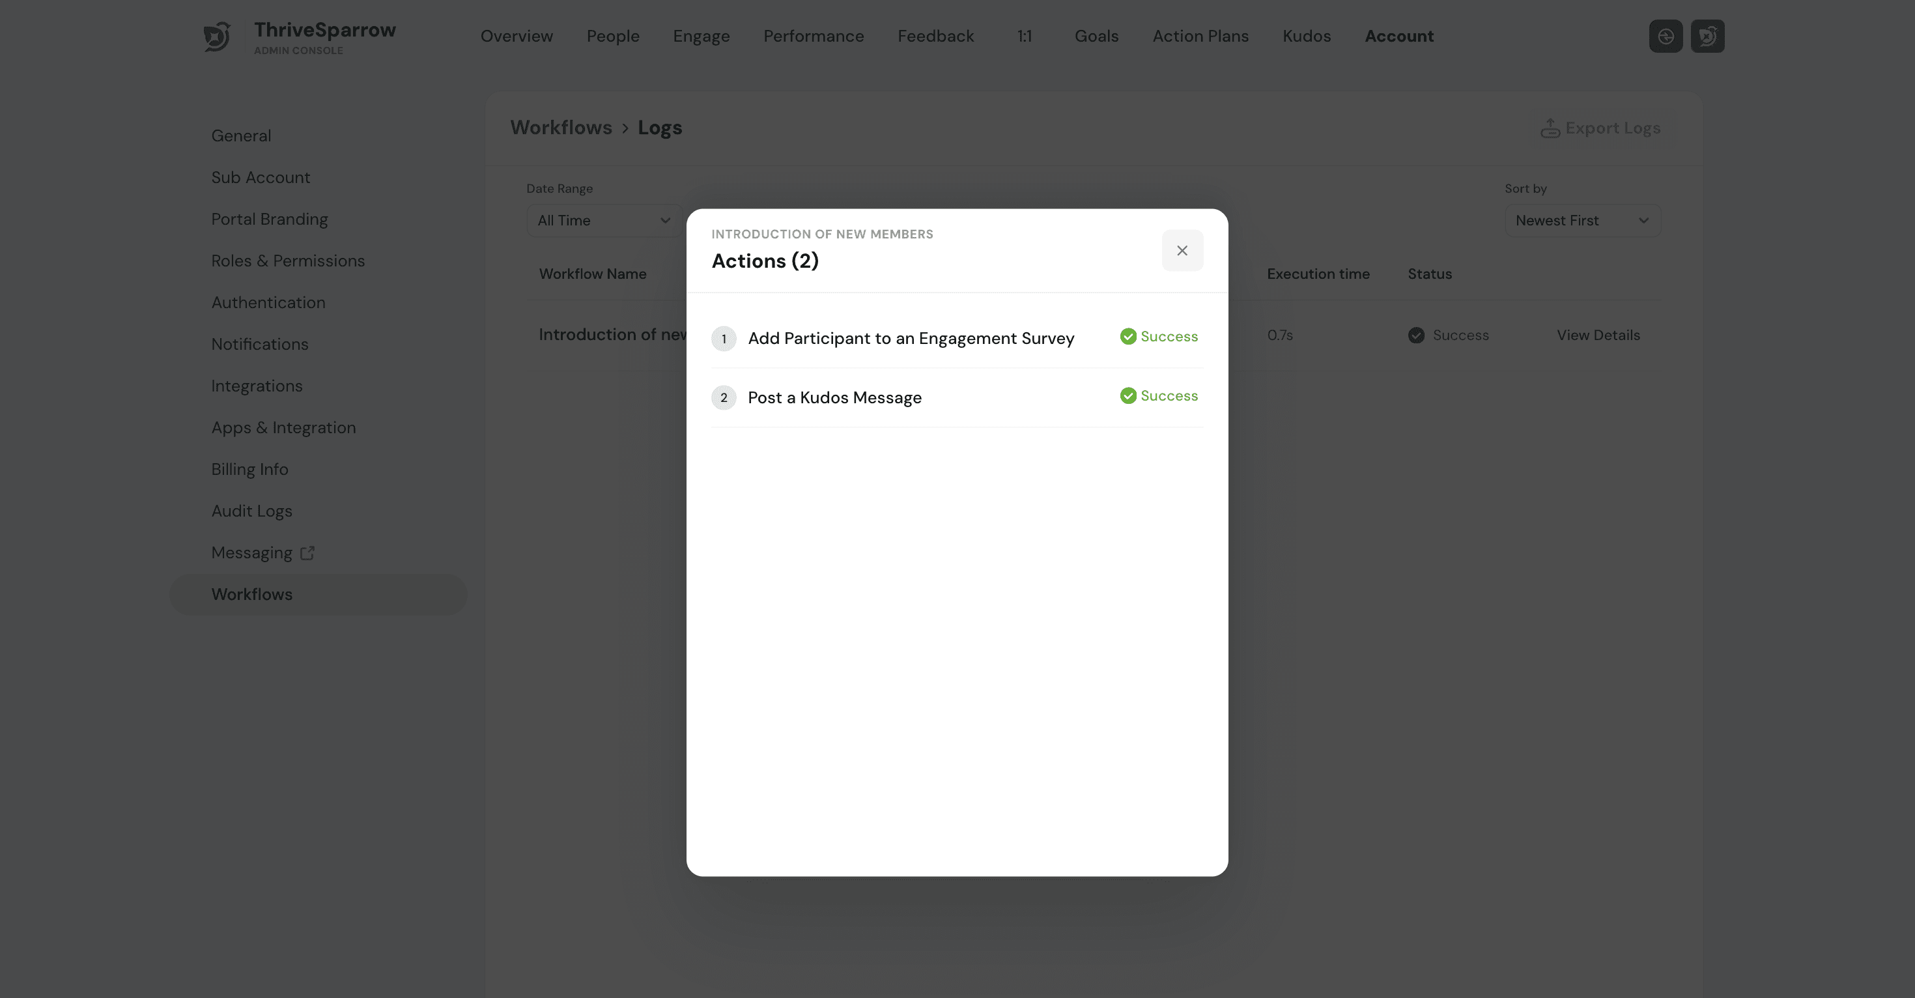The width and height of the screenshot is (1915, 998).
Task: Click the success check icon in the logs table row
Action: point(1416,335)
